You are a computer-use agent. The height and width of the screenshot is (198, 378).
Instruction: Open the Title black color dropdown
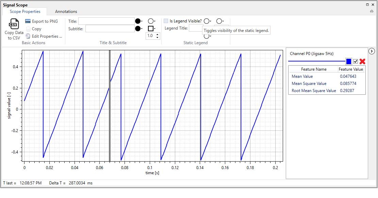[x=139, y=21]
